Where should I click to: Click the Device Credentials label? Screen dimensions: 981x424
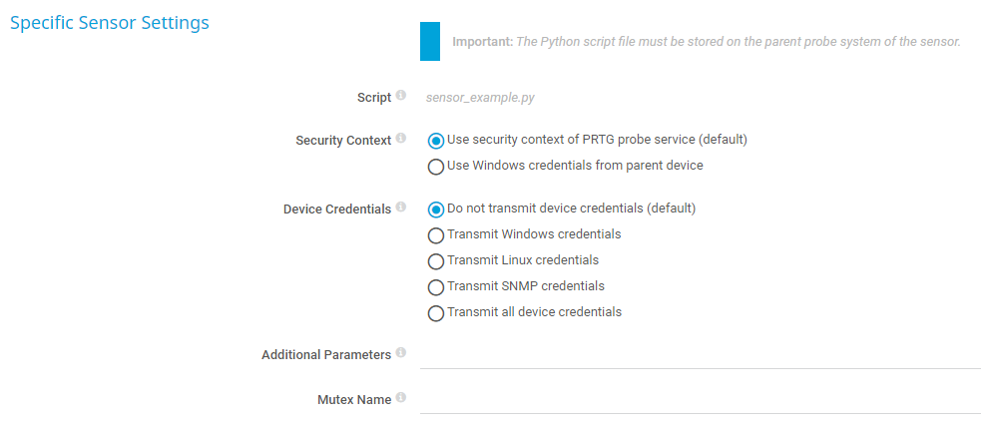click(x=336, y=210)
